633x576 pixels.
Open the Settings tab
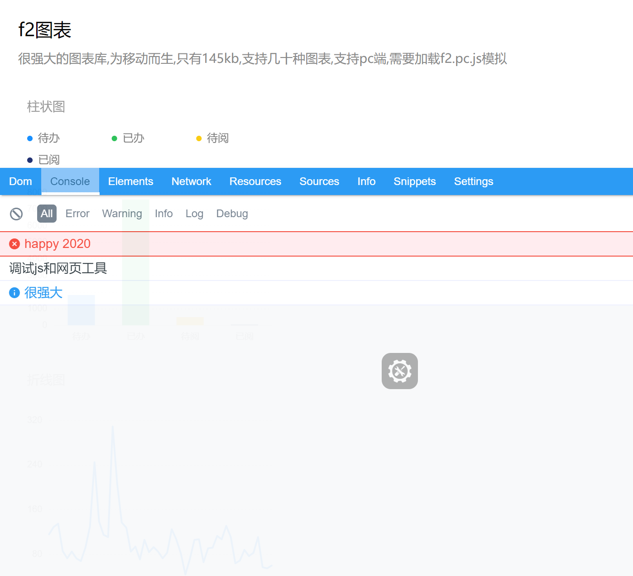point(474,181)
